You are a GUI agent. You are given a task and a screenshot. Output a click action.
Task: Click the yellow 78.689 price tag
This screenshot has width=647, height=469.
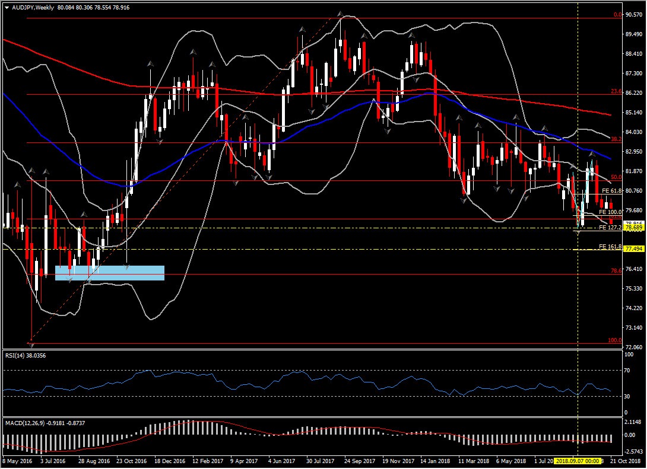(x=634, y=228)
